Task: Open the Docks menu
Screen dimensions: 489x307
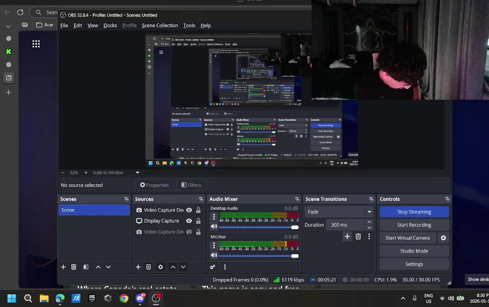Action: click(110, 26)
